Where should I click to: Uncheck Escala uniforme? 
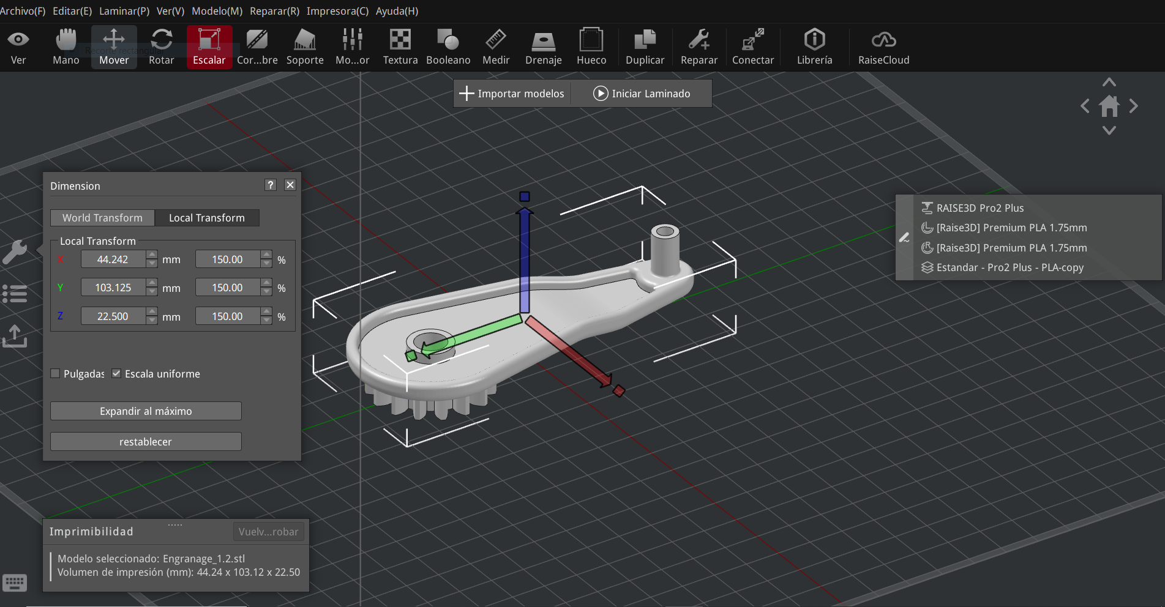(116, 374)
